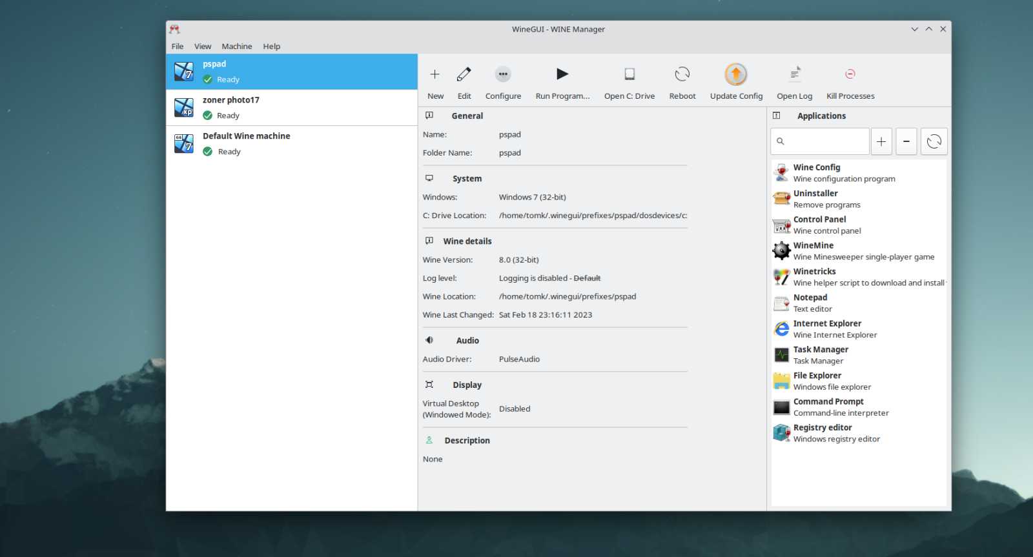Open the Machine menu
Image resolution: width=1033 pixels, height=557 pixels.
click(x=237, y=46)
